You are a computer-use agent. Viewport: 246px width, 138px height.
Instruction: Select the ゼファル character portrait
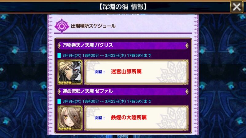70,118
